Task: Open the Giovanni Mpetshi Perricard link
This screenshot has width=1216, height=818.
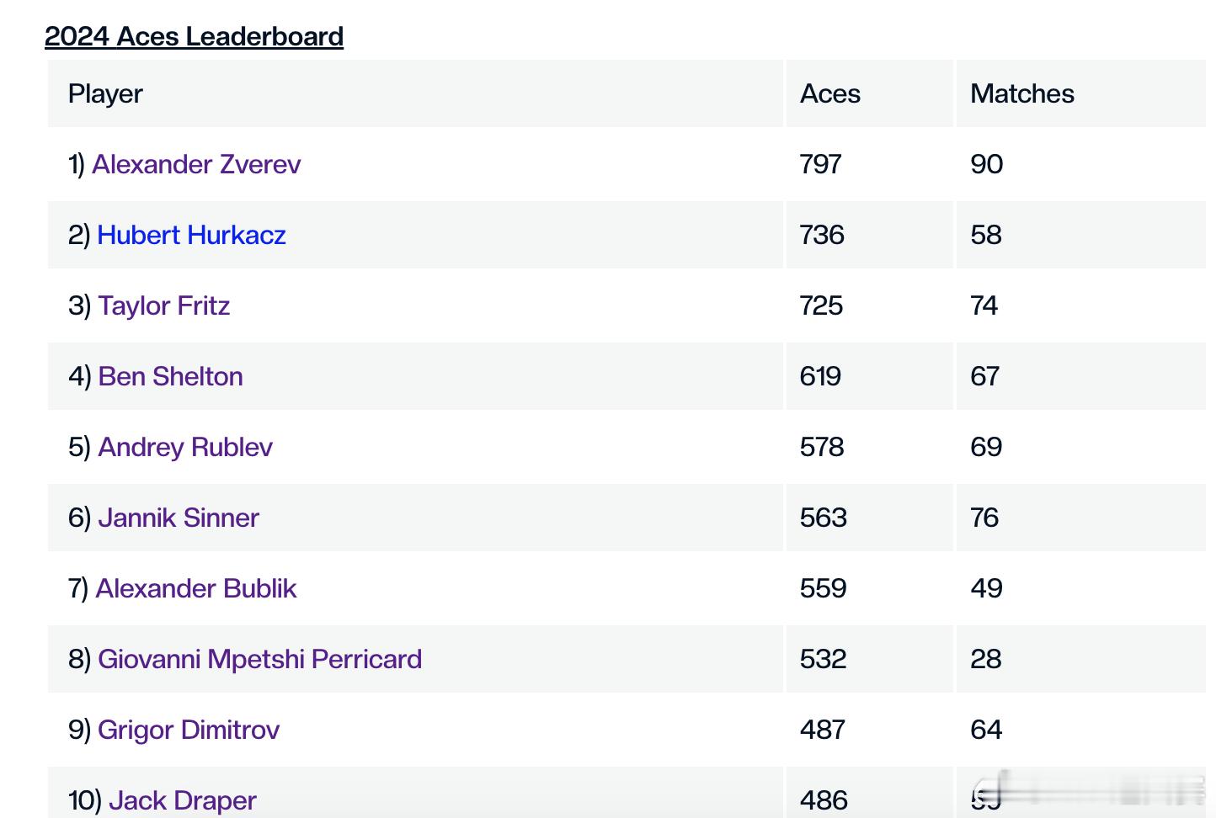Action: point(259,659)
